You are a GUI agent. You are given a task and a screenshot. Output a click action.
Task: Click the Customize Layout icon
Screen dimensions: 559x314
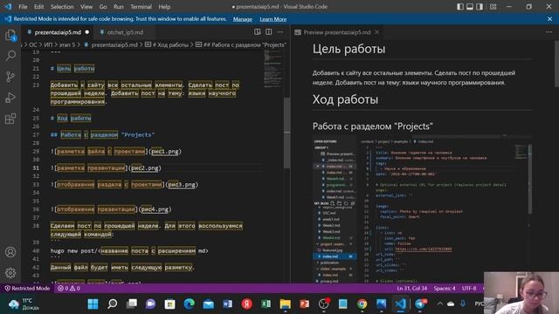pos(493,7)
